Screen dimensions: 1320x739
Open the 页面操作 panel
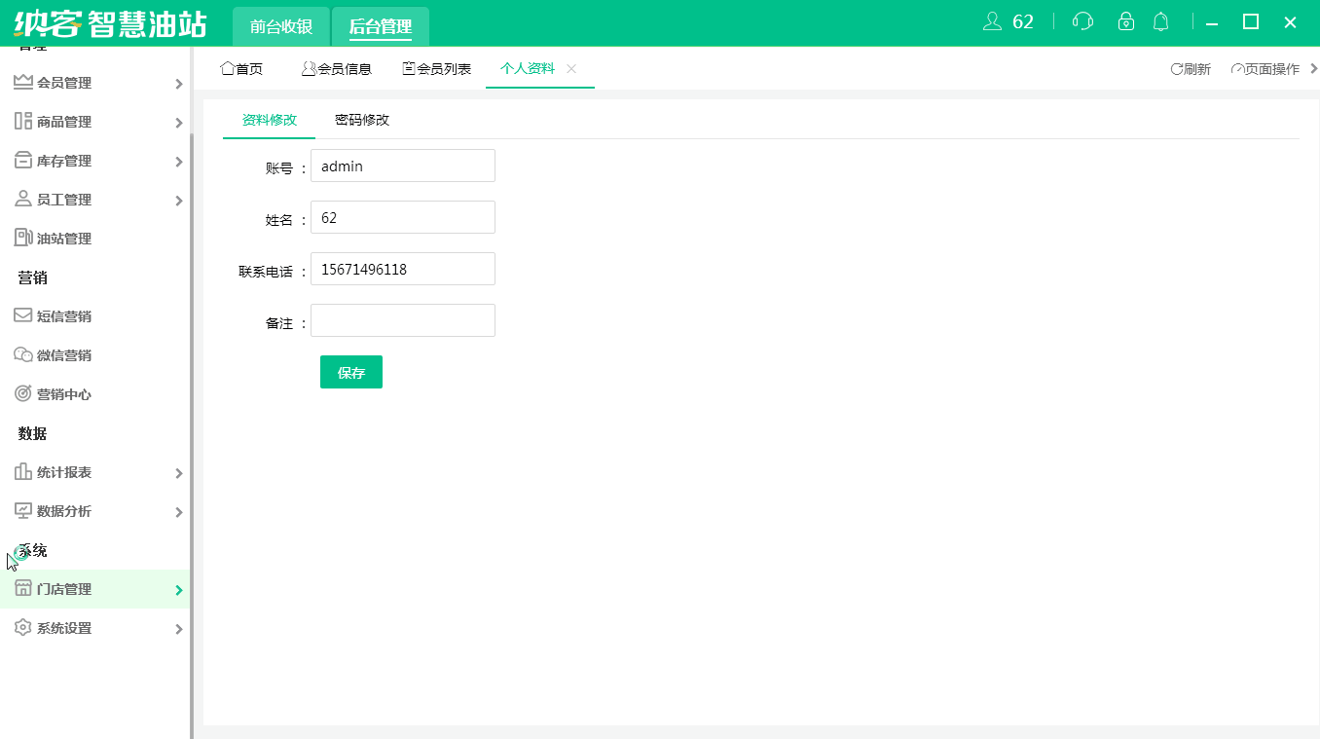[1265, 68]
